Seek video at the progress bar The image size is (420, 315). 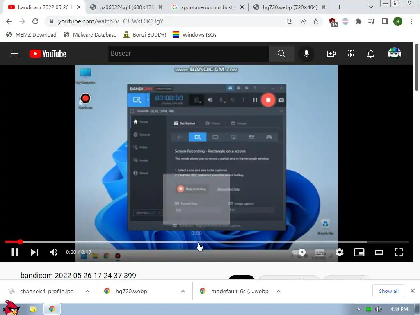tap(206, 242)
